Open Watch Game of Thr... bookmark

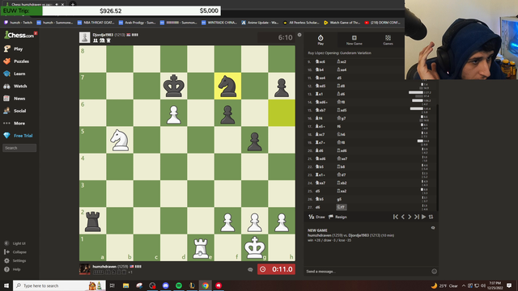(x=342, y=23)
